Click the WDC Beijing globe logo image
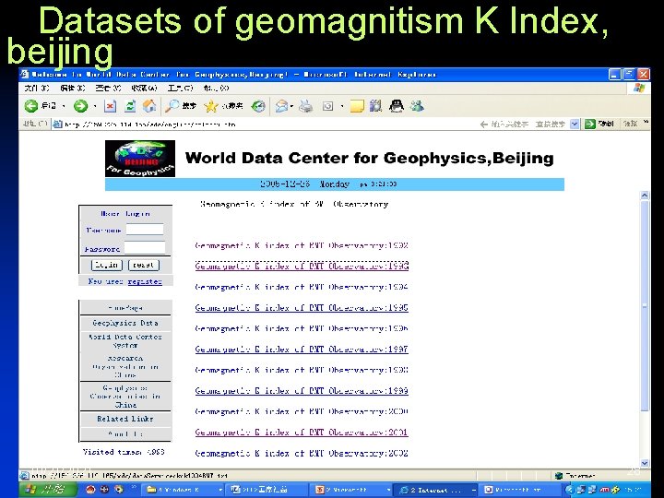 [x=140, y=159]
